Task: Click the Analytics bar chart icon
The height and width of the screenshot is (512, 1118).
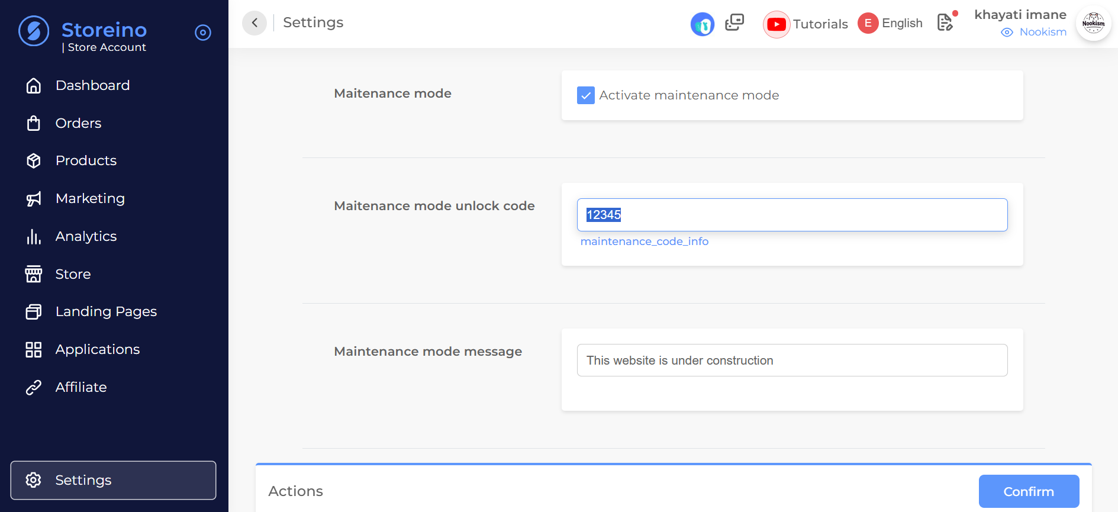Action: pyautogui.click(x=34, y=237)
